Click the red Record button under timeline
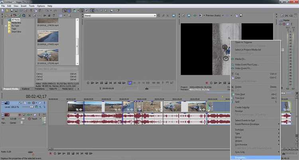 [51, 153]
